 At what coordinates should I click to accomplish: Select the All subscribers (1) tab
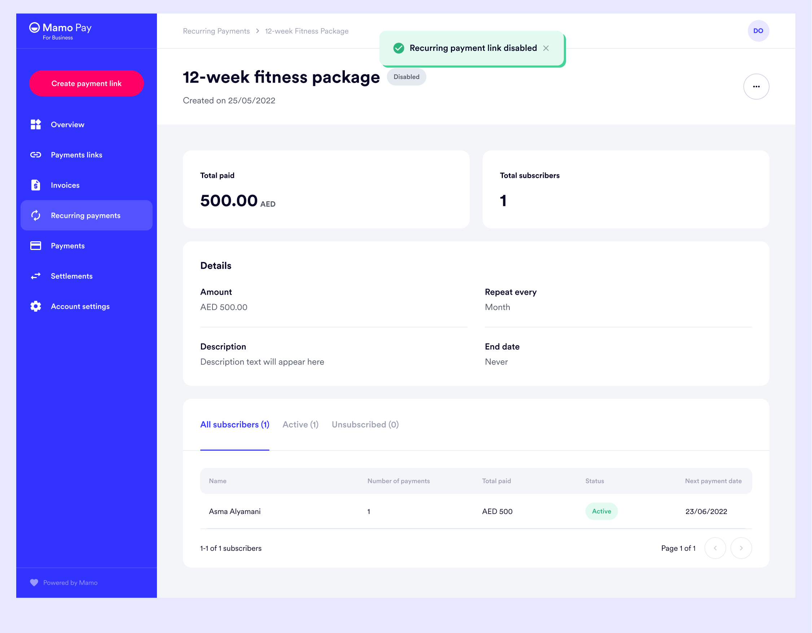pos(234,425)
